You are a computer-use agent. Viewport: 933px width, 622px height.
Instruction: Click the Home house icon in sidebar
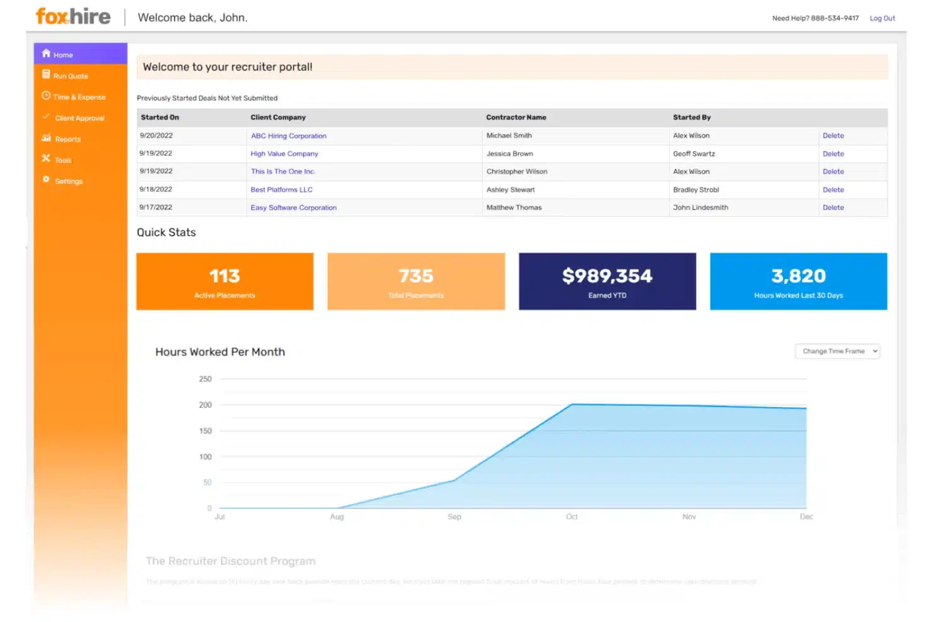[46, 54]
